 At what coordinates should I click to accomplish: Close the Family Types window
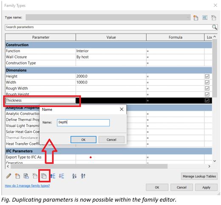pyautogui.click(x=215, y=6)
